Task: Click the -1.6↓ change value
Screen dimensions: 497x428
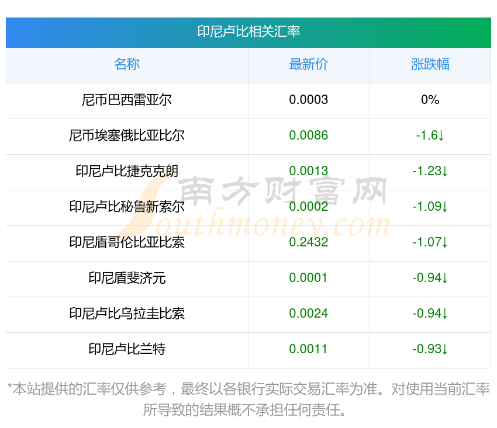Action: click(x=430, y=135)
